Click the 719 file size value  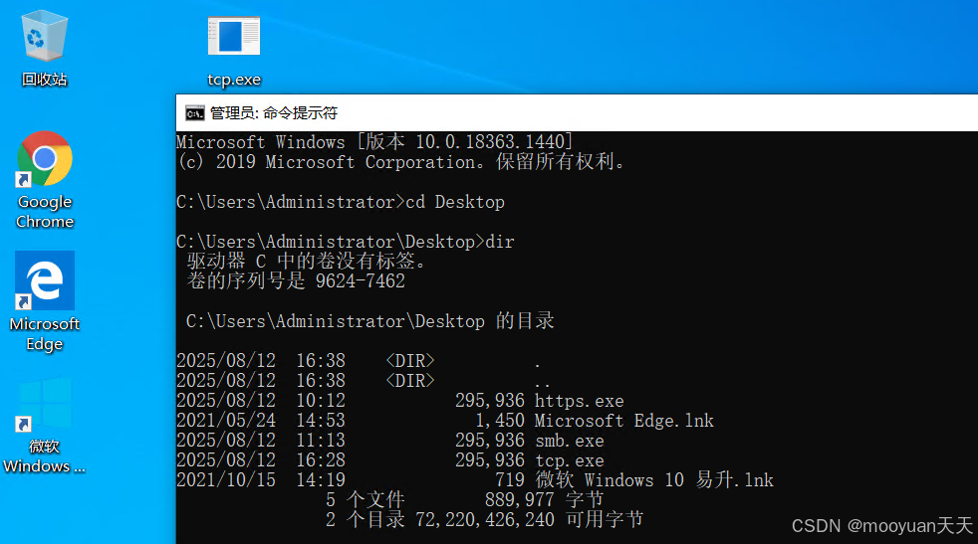tap(510, 479)
